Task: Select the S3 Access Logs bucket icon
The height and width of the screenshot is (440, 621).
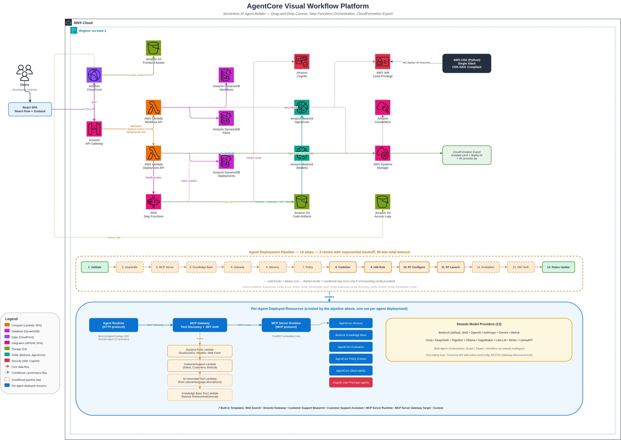Action: pyautogui.click(x=382, y=202)
